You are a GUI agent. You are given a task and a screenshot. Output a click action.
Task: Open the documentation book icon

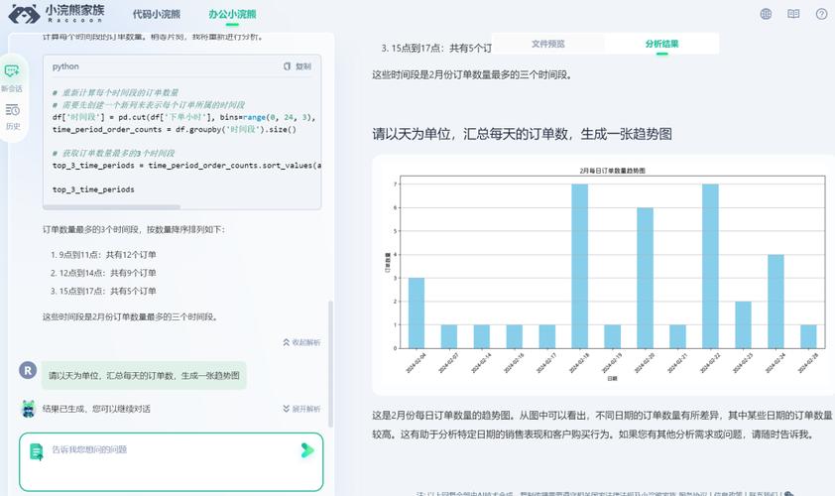click(x=793, y=14)
